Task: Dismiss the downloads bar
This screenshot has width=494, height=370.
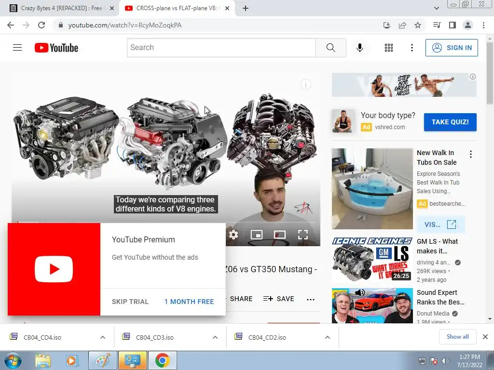Action: coord(485,337)
